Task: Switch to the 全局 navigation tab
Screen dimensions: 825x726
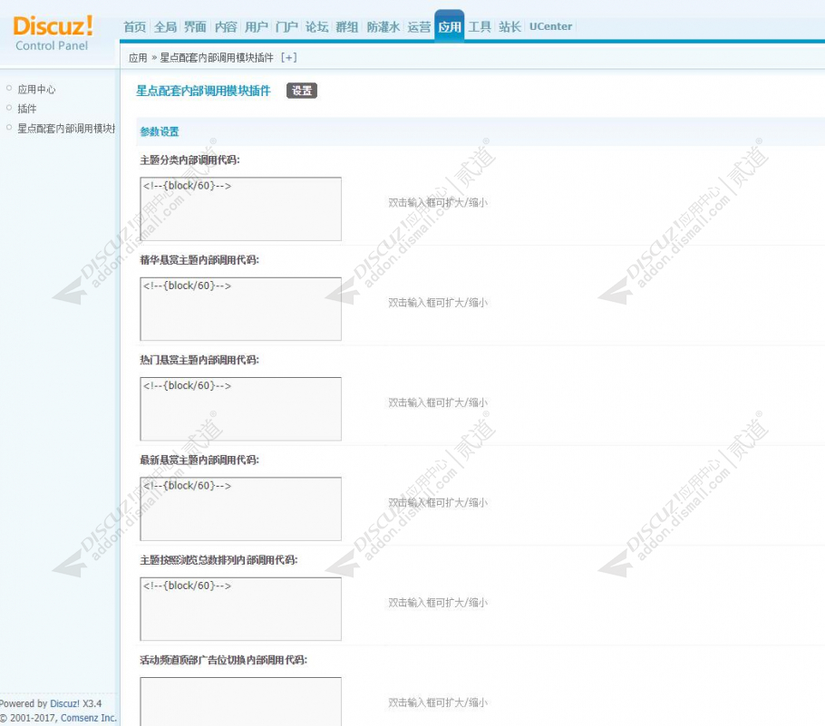Action: point(165,27)
